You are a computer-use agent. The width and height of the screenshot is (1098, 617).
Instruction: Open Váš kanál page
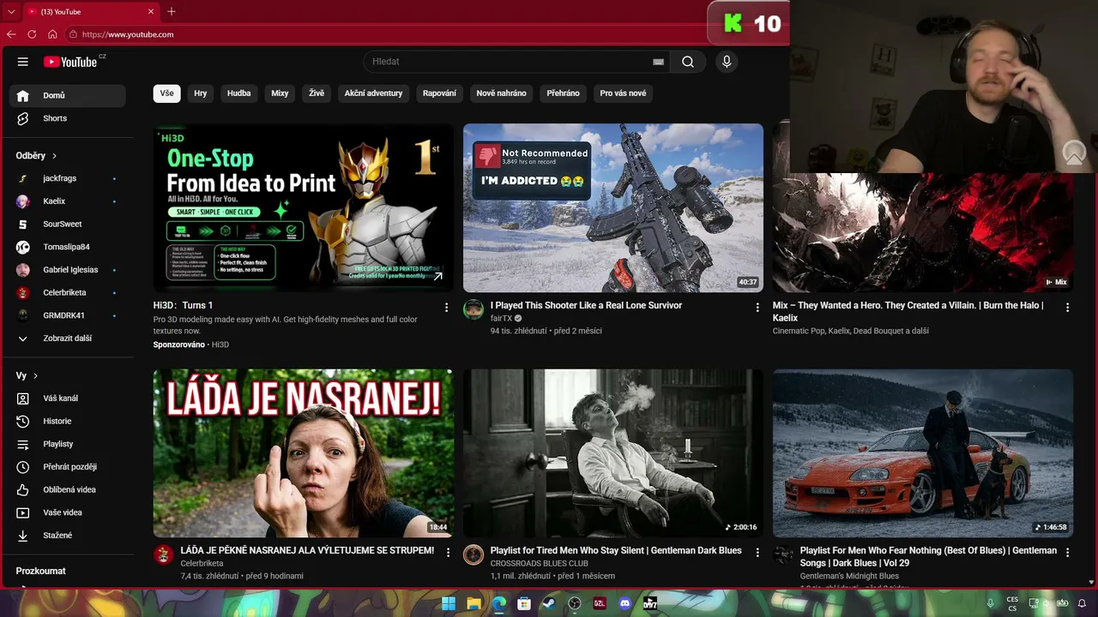(x=68, y=398)
